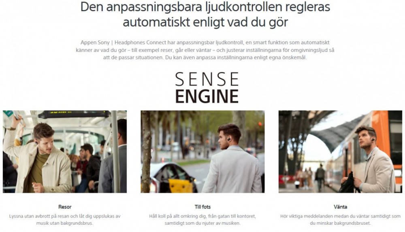
Task: Select the Resor caption heading
Action: click(65, 206)
